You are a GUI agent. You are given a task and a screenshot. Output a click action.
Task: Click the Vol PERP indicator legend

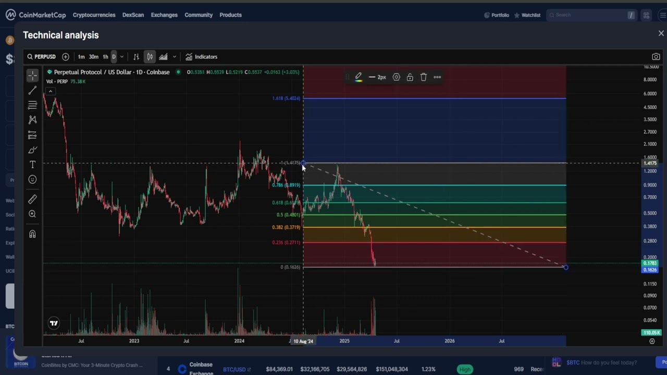click(x=66, y=82)
